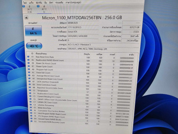This screenshot has width=178, height=134.
Task: Click the status dot for Successful RAIN Recovery Count
Action: [x=31, y=121]
